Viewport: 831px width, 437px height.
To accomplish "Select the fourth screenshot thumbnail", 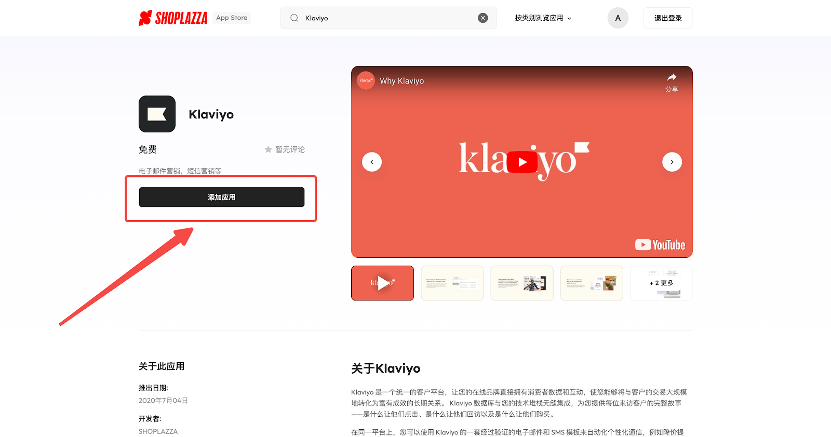I will click(592, 283).
